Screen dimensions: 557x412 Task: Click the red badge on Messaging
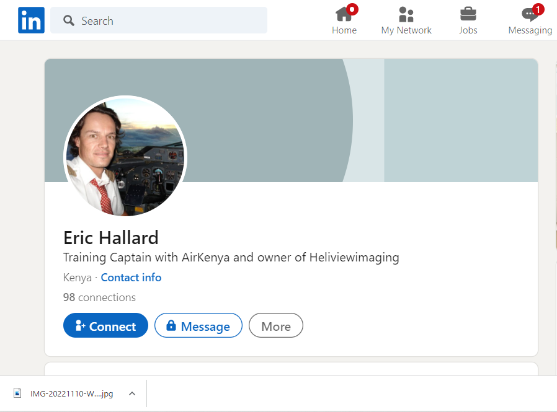click(538, 9)
